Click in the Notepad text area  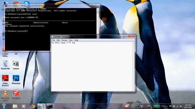pyautogui.click(x=92, y=66)
